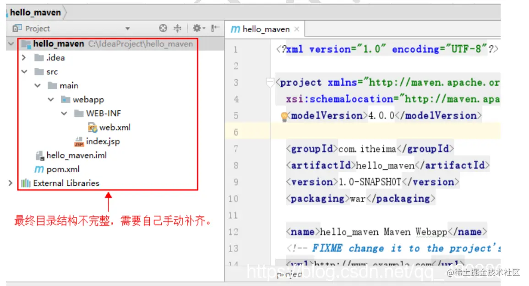The height and width of the screenshot is (286, 529).
Task: Click the version 1.0-SNAPSHOT line
Action: pyautogui.click(x=372, y=182)
